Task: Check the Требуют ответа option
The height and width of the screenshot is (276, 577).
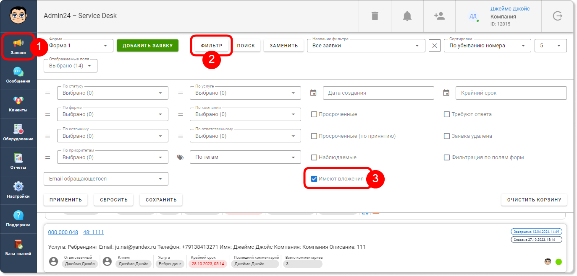Action: click(447, 114)
